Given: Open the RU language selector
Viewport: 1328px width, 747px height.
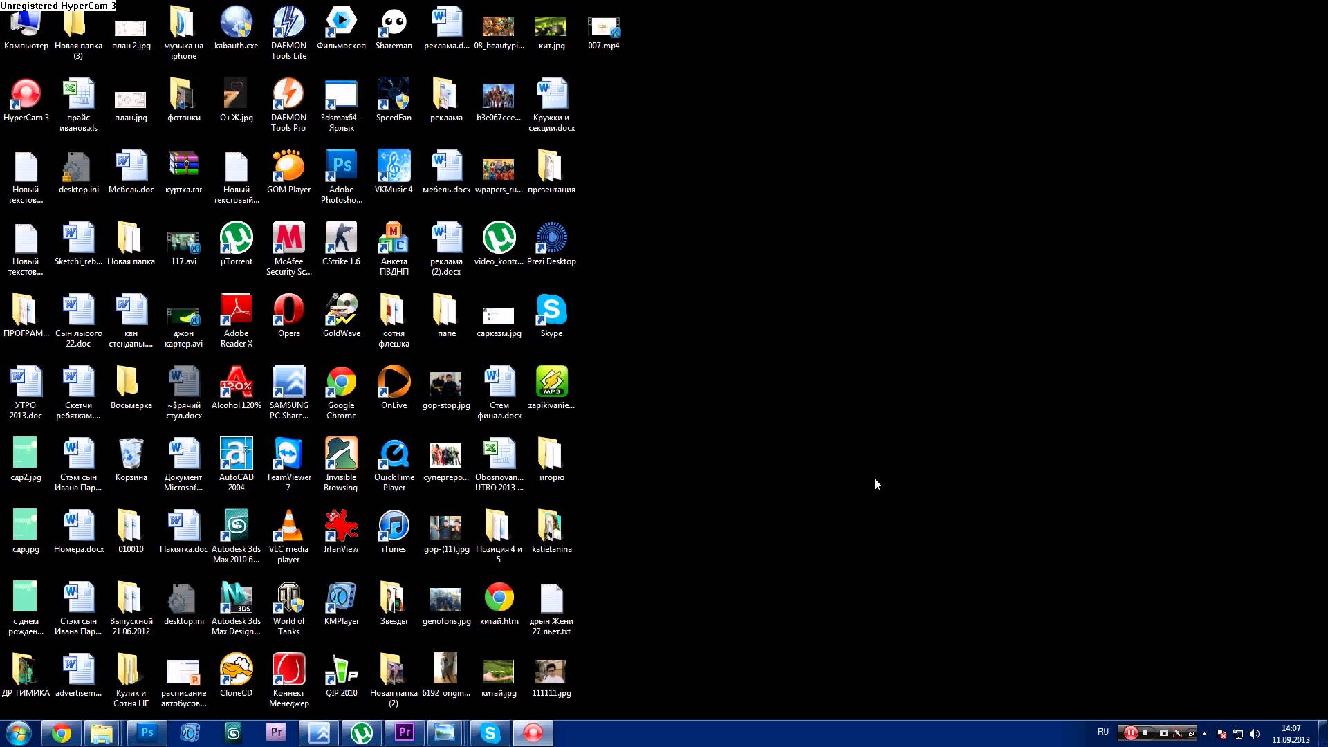Looking at the screenshot, I should [1103, 732].
